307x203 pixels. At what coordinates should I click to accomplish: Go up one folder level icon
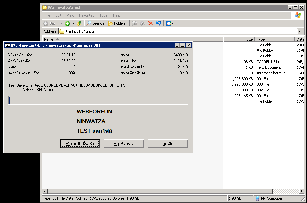click(79, 23)
